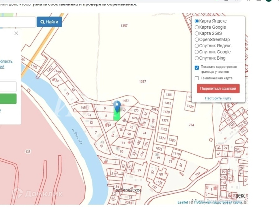Click parcel number 170
Image resolution: width=280 pixels, height=207 pixels.
pos(136,111)
